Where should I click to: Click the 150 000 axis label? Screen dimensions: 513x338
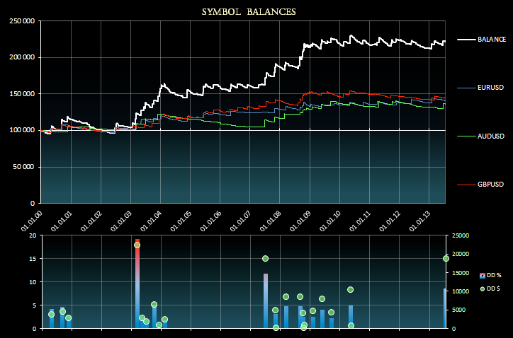pyautogui.click(x=22, y=94)
